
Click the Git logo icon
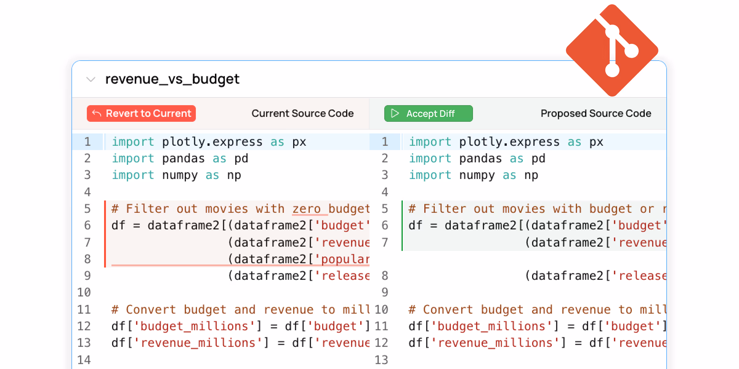coord(612,50)
